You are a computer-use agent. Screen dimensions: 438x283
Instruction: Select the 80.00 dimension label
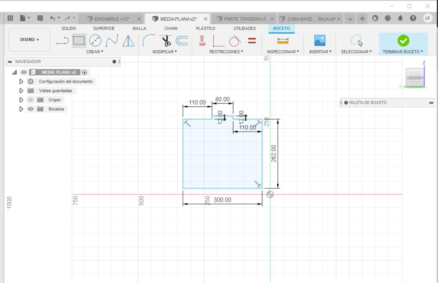click(x=223, y=99)
